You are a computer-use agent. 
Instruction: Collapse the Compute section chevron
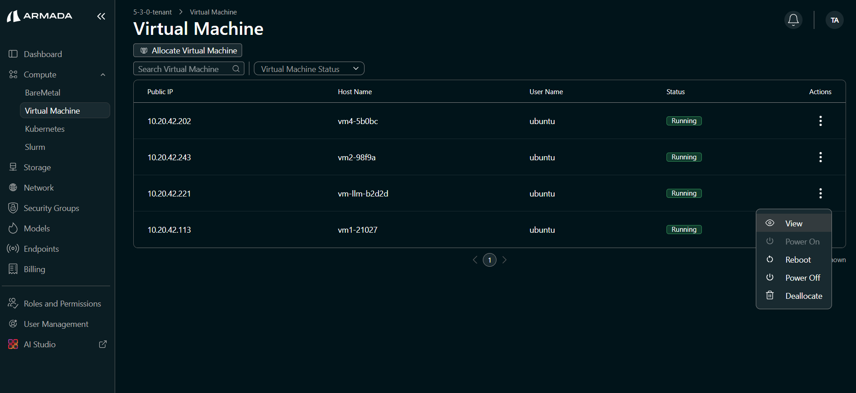(103, 75)
